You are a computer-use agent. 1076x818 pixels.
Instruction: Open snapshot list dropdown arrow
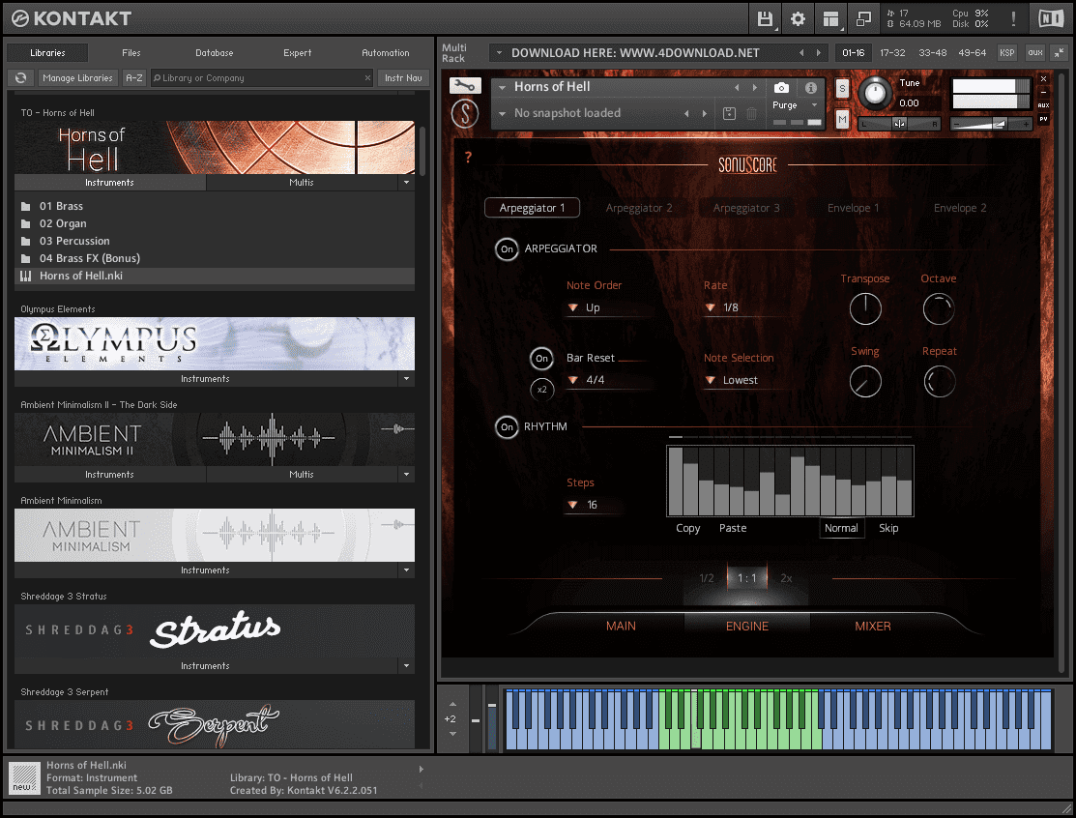[503, 114]
